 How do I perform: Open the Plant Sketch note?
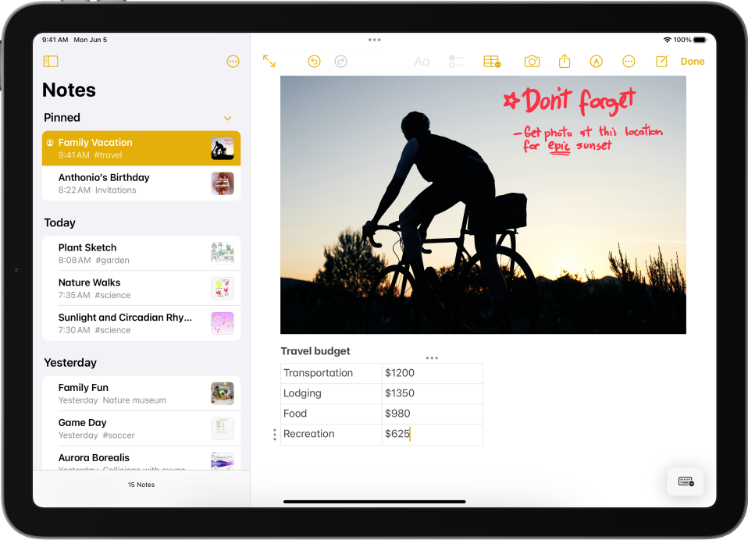click(141, 254)
